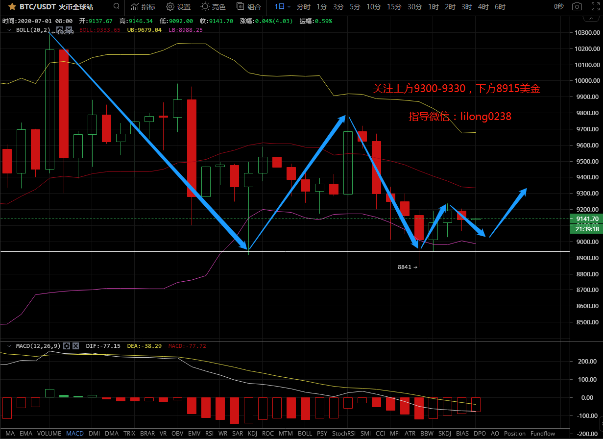Click the 9141.70 current price label
This screenshot has height=439, width=603.
(x=587, y=219)
